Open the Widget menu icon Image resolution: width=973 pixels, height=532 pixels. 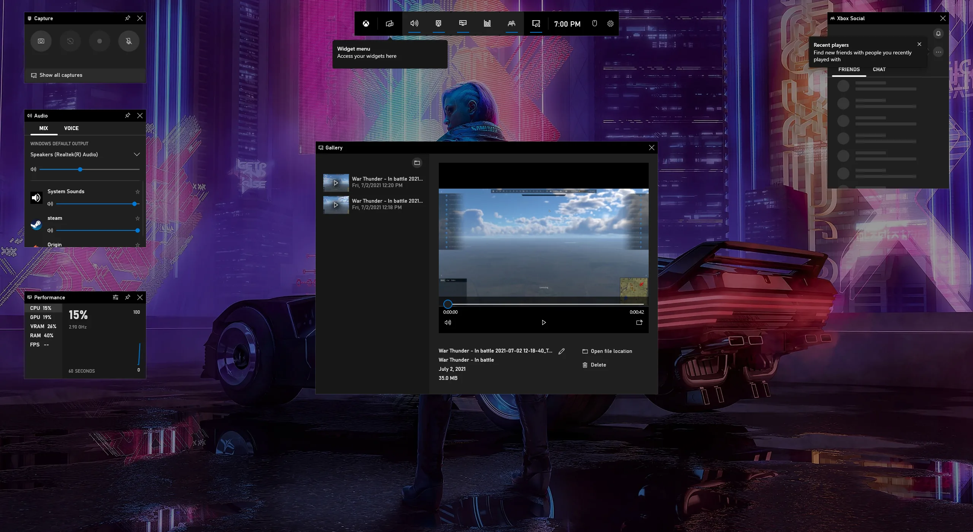[x=390, y=24]
